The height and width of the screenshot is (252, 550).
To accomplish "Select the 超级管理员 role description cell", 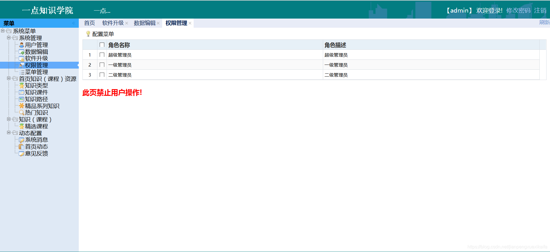I will [431, 55].
